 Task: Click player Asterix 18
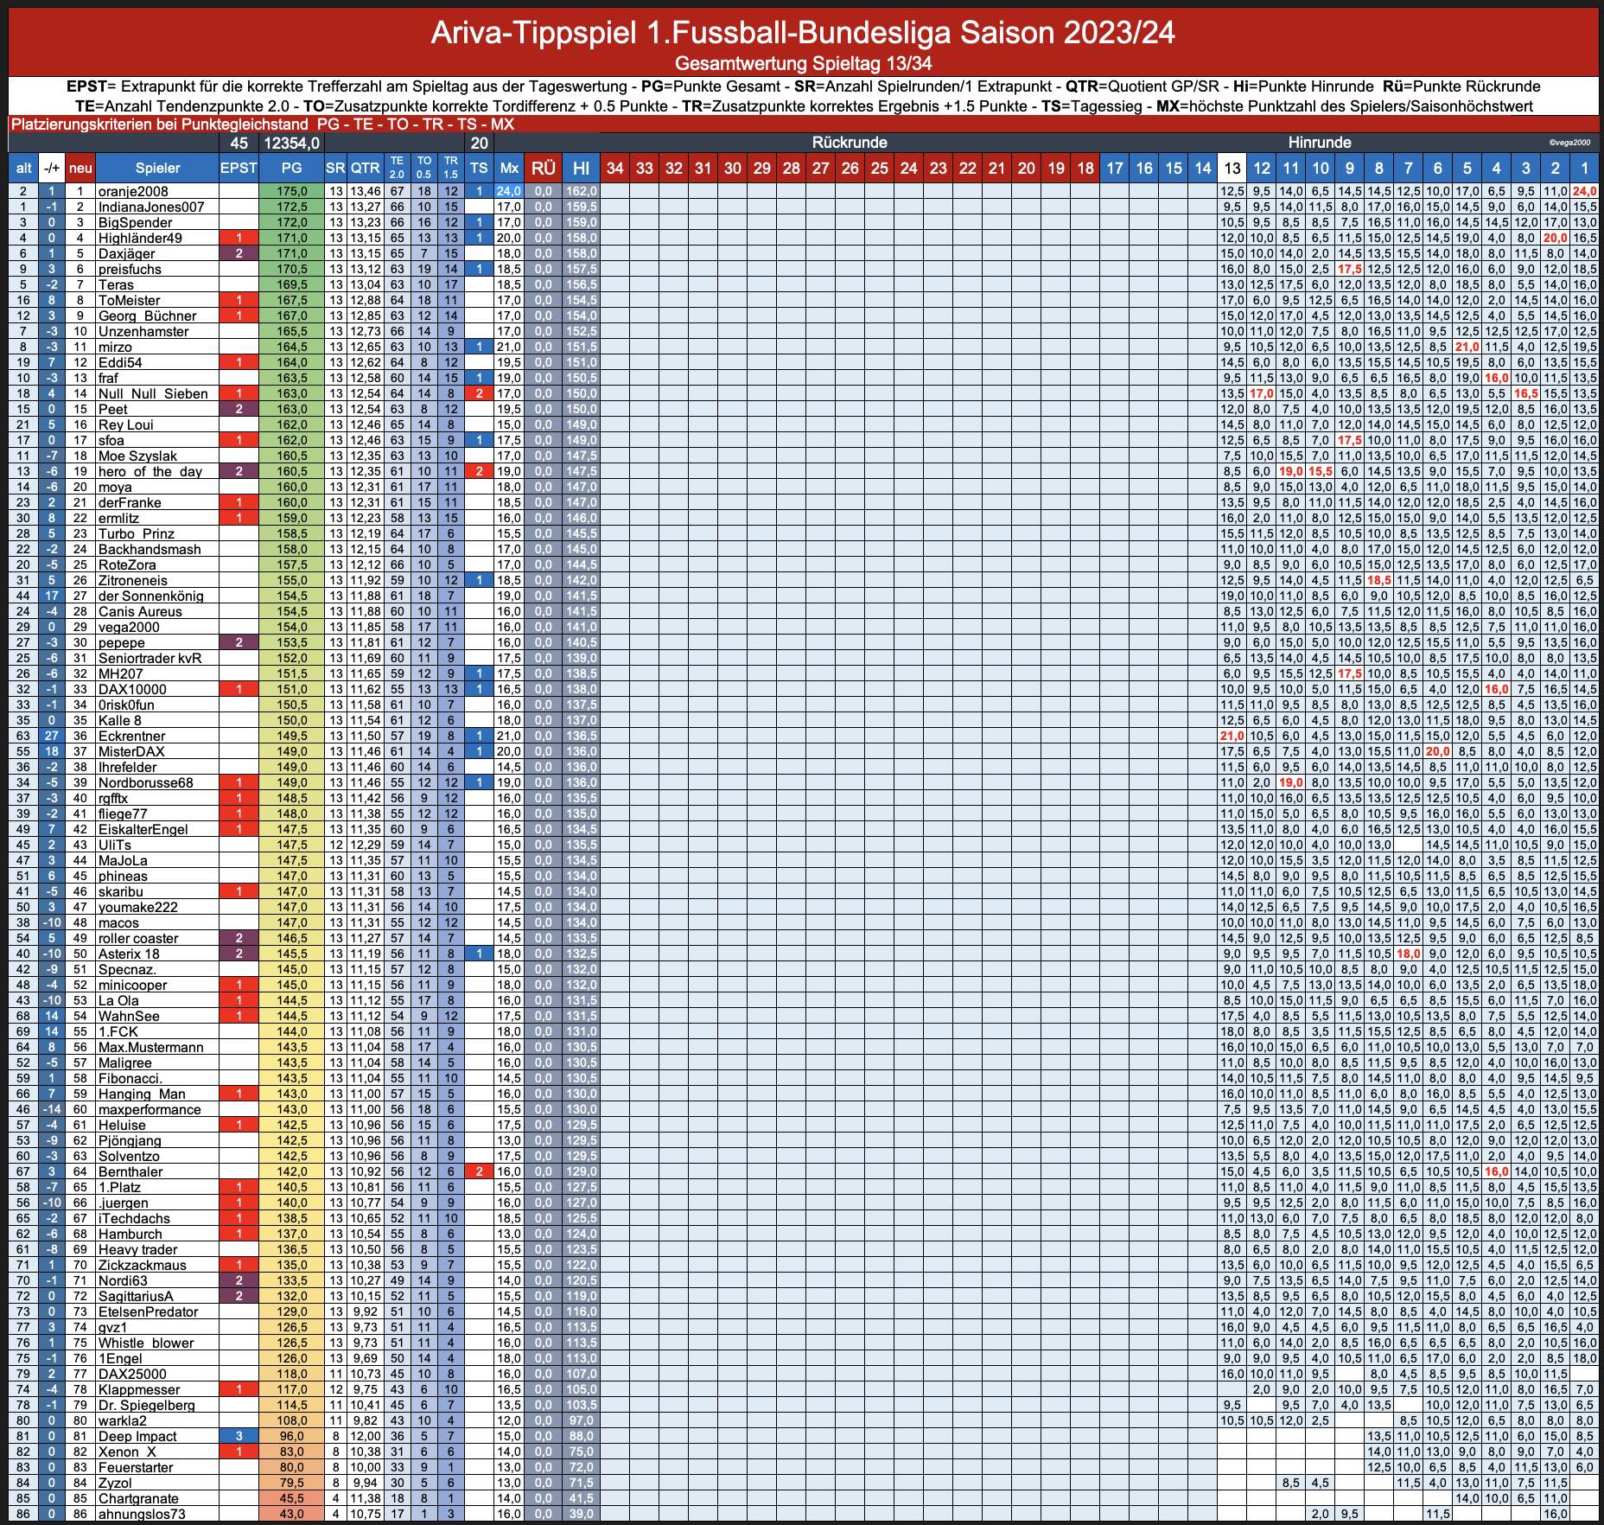point(129,954)
